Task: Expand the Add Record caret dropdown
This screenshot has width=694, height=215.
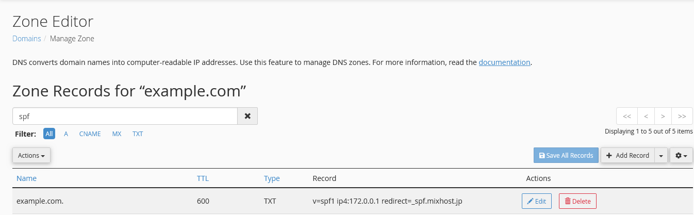Action: click(661, 155)
